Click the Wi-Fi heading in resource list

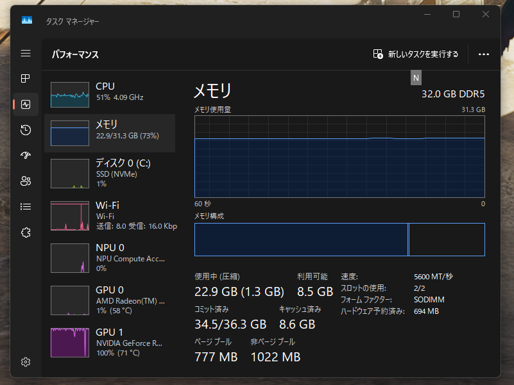(108, 205)
